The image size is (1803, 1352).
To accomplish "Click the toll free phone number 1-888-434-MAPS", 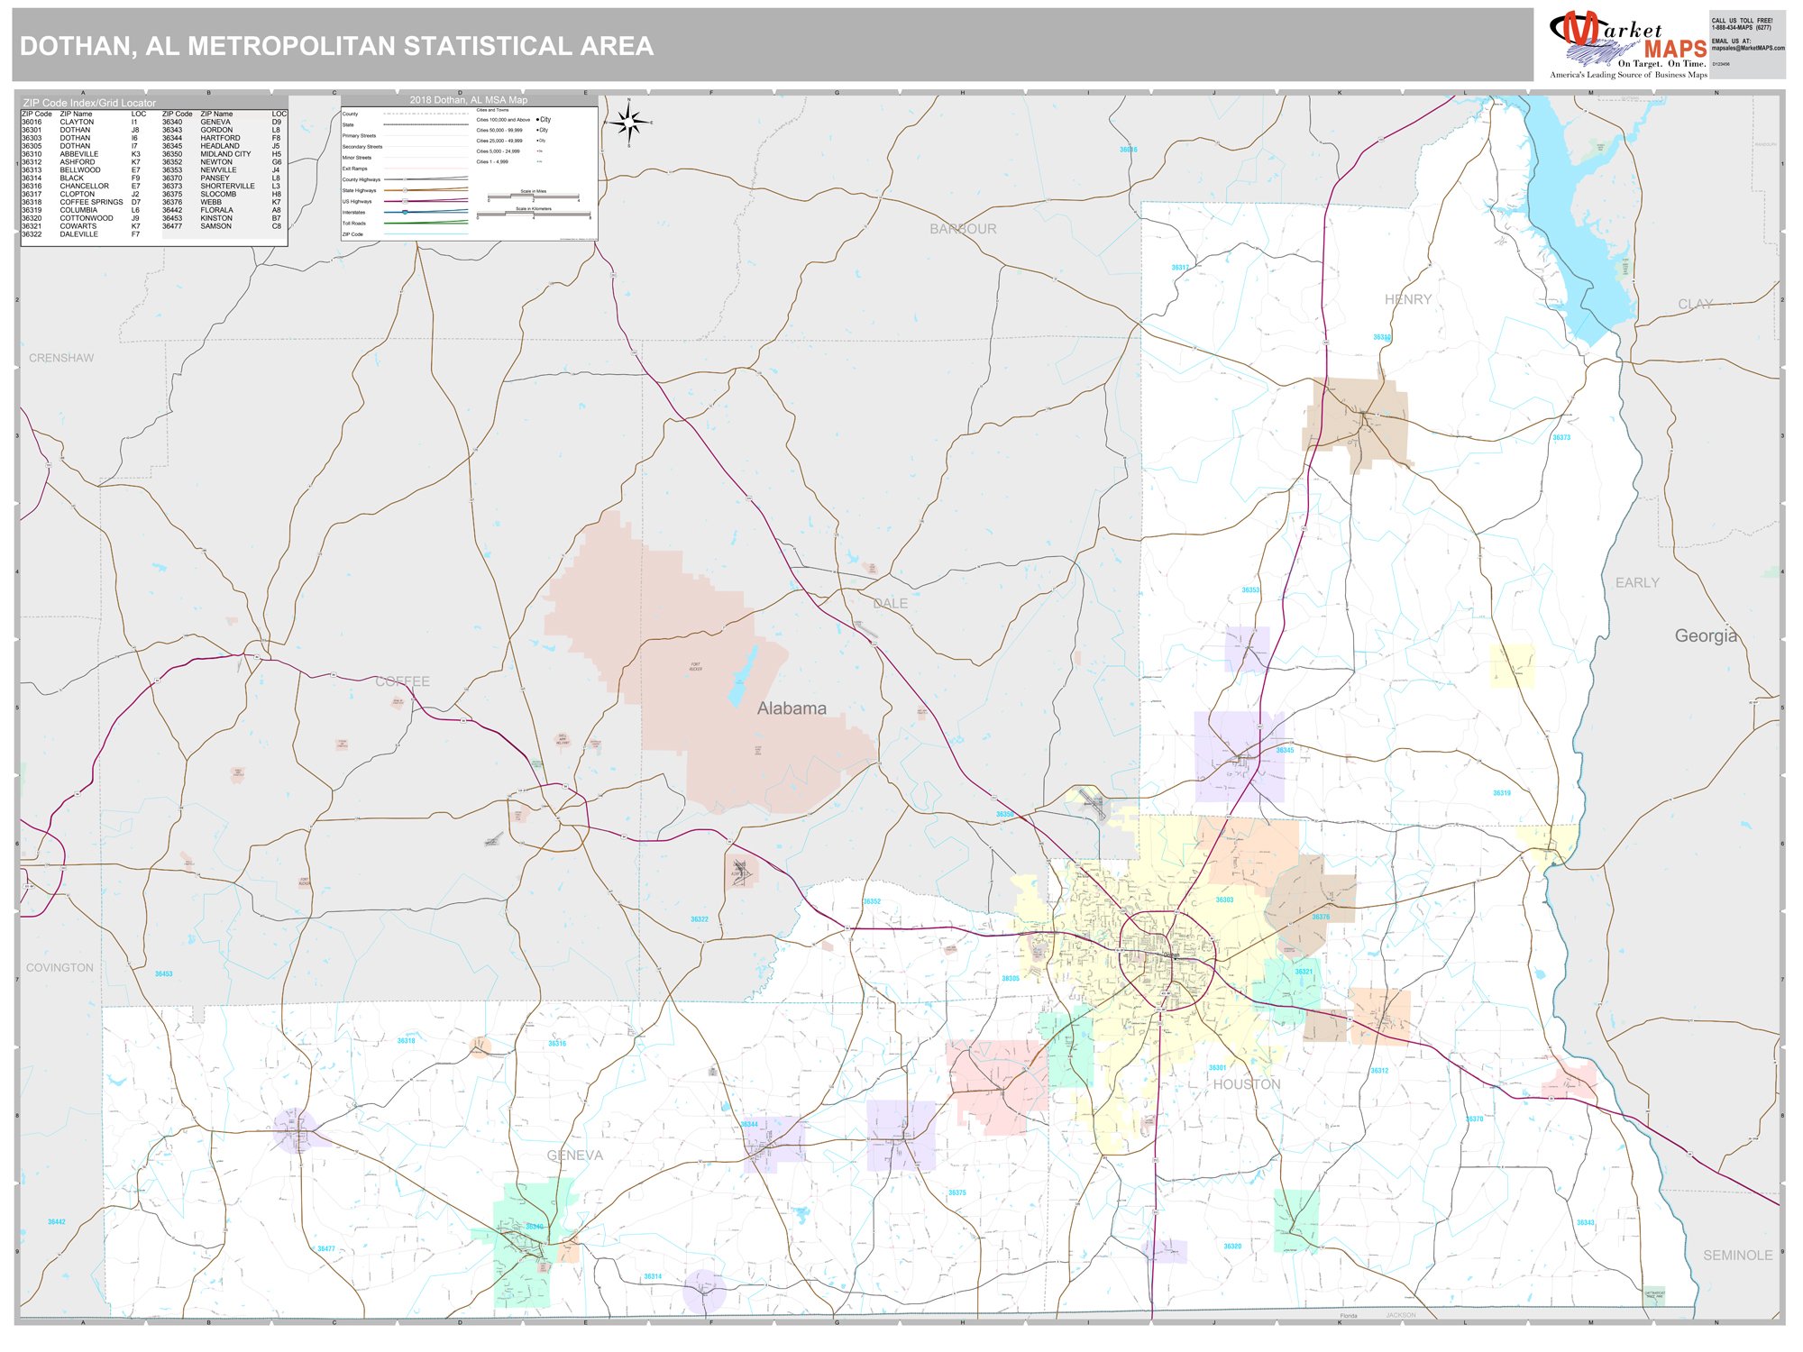I will [x=1741, y=28].
